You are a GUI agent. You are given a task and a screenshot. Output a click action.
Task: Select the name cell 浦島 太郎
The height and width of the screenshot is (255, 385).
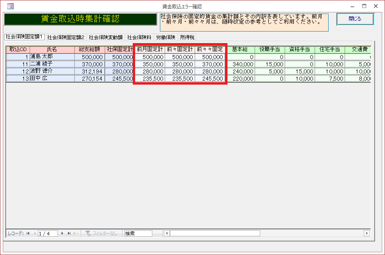pos(52,57)
